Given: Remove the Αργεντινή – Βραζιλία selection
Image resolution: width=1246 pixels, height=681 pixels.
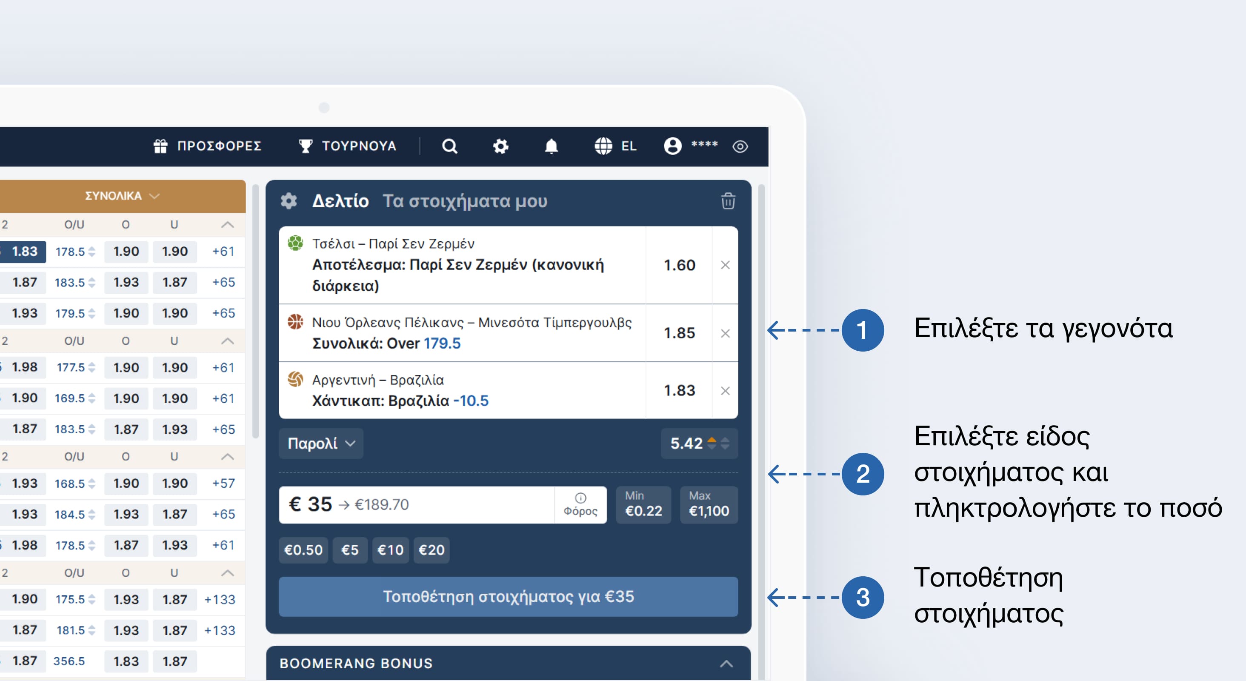Looking at the screenshot, I should pos(725,391).
